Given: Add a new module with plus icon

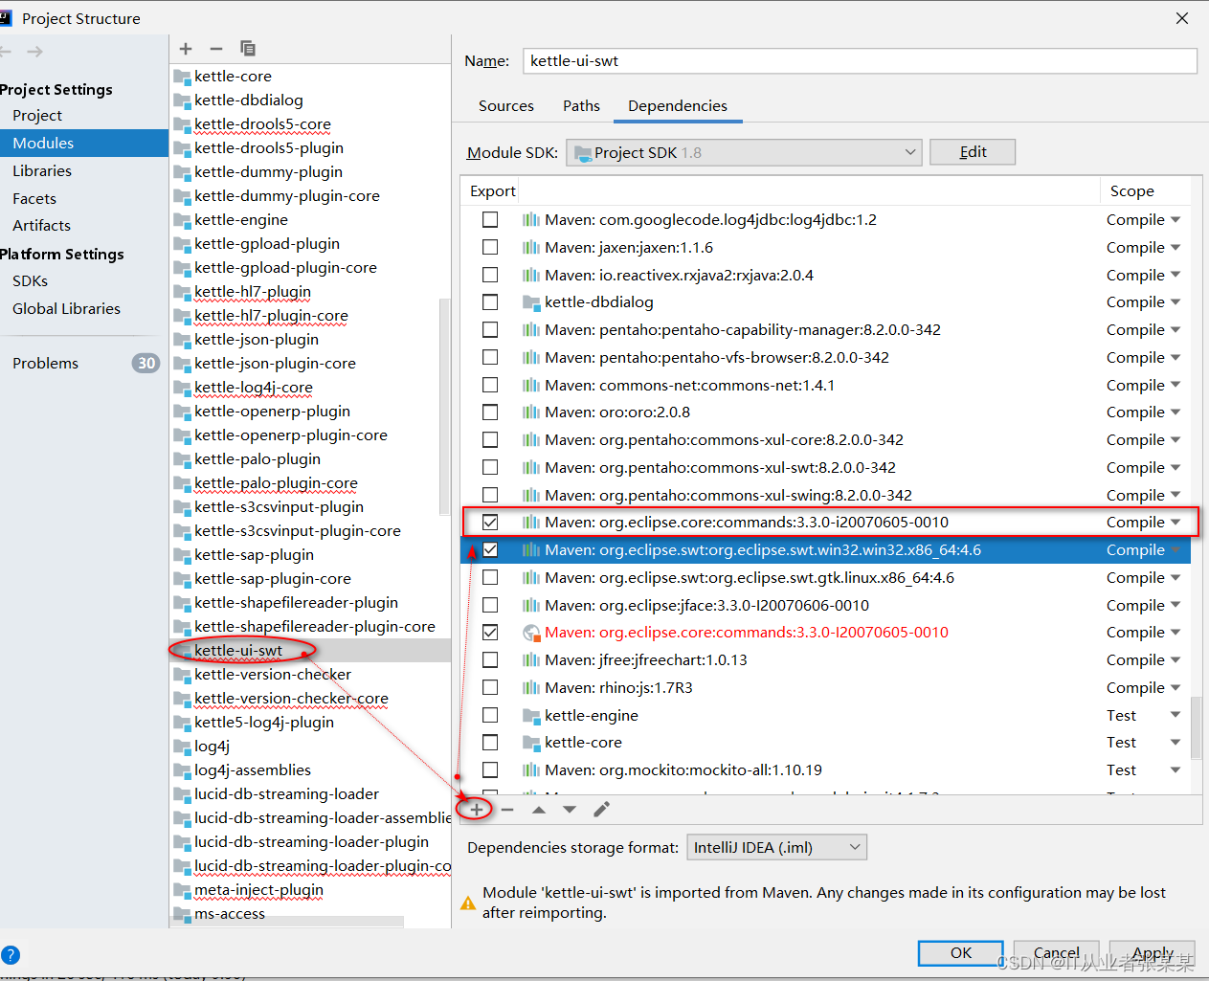Looking at the screenshot, I should 186,49.
